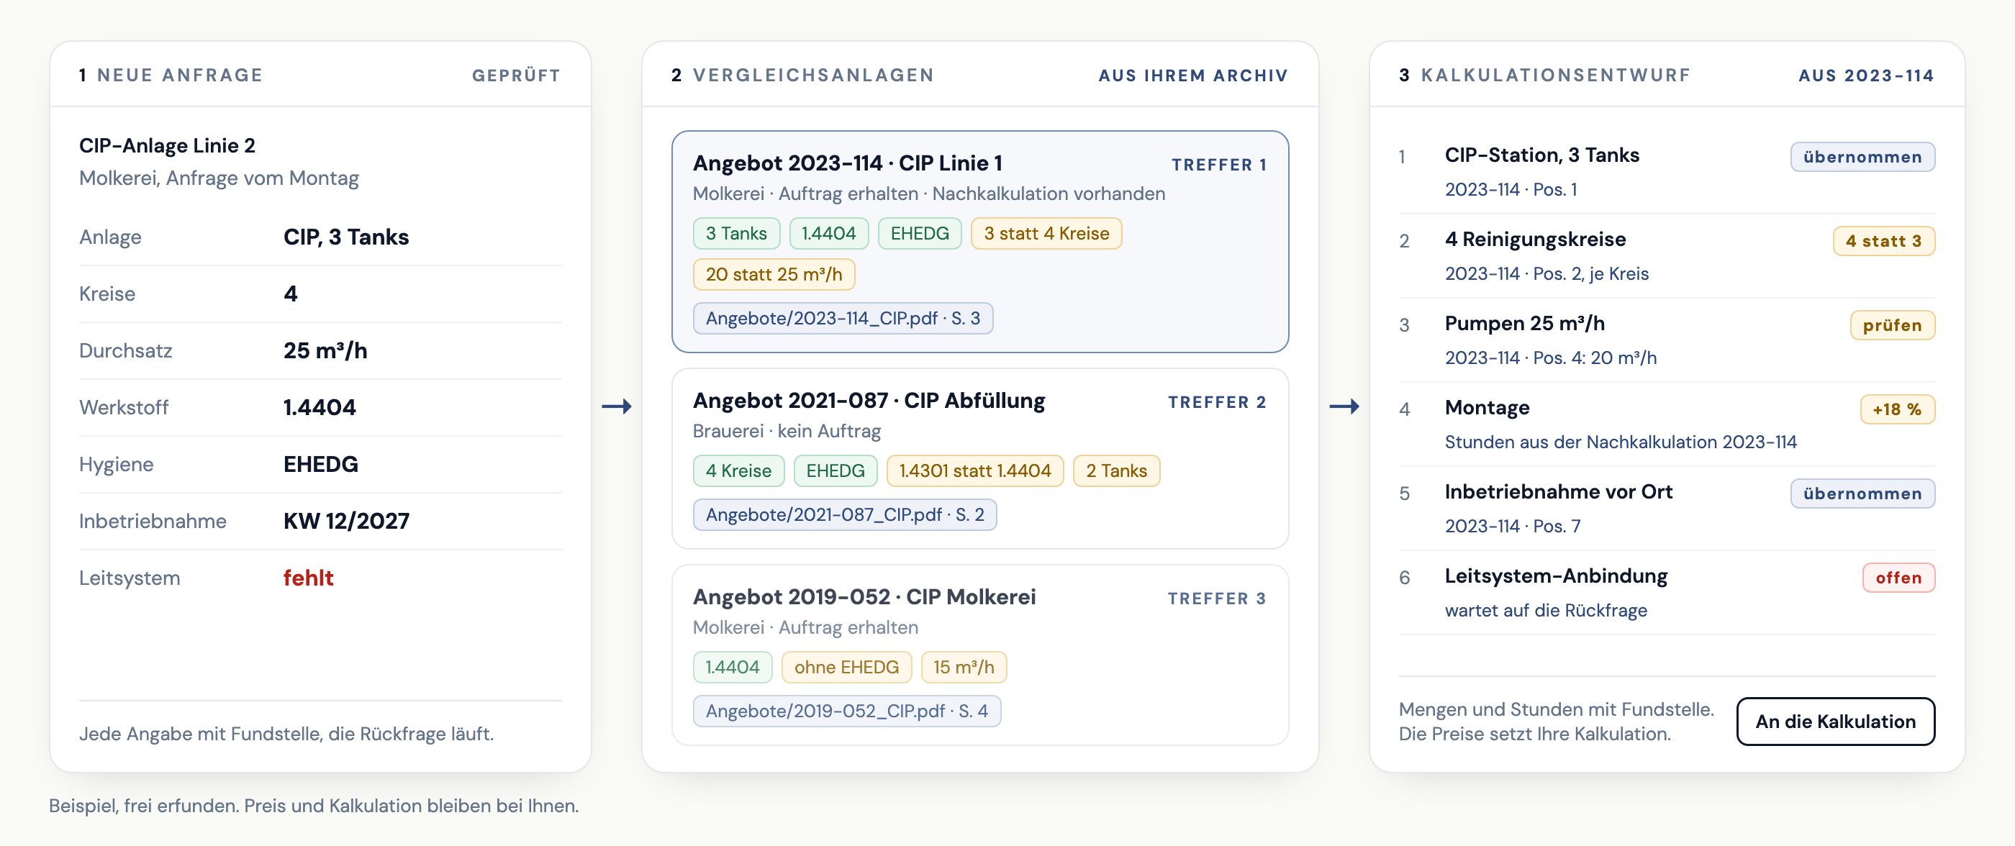Click the 'AUS 2023-114' header label
Screen dimensions: 2015x846
click(1865, 75)
